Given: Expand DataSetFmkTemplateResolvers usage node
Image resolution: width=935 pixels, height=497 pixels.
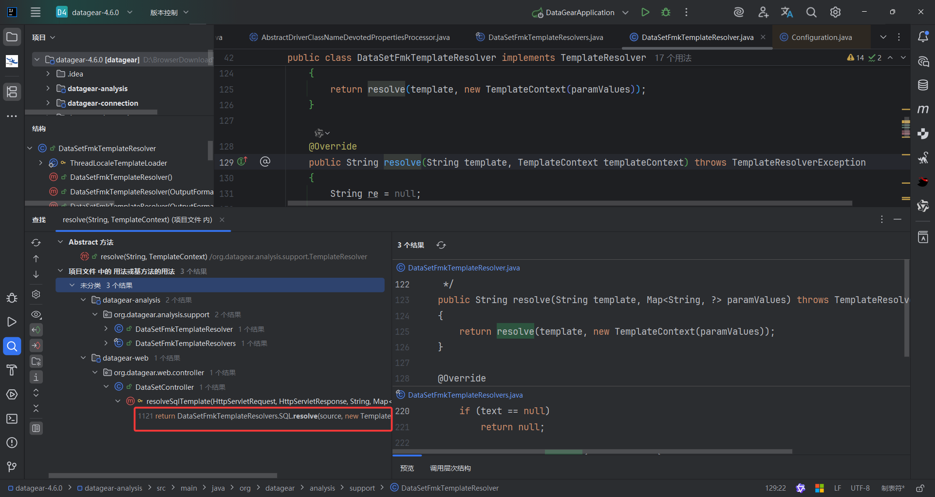Looking at the screenshot, I should point(106,343).
